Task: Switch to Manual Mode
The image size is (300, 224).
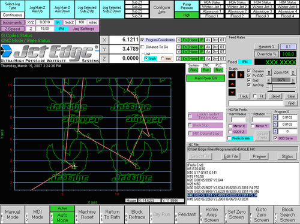Action: pos(13,214)
